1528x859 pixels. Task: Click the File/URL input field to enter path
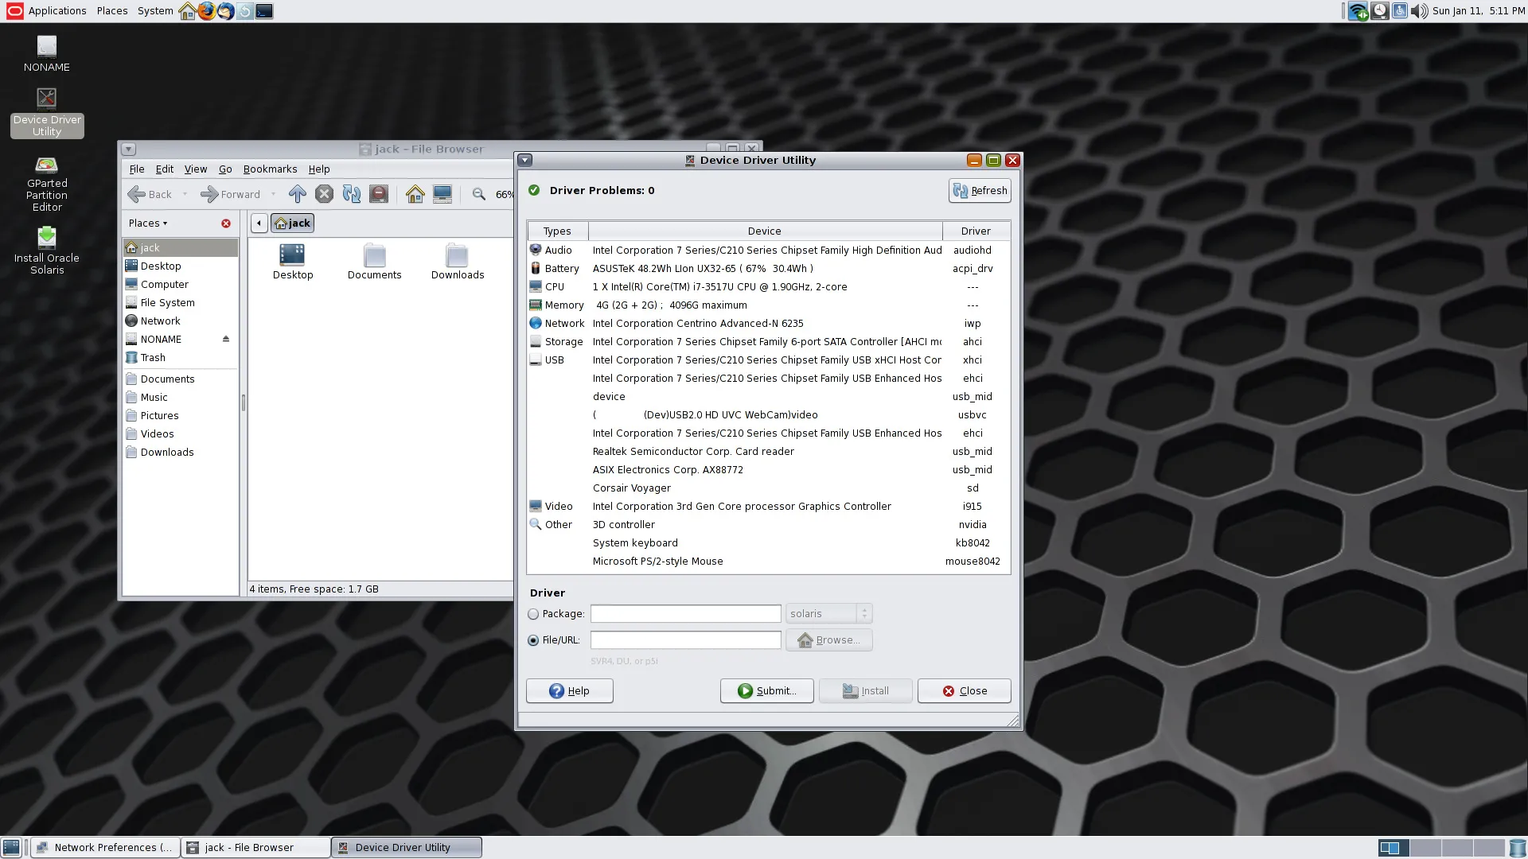684,639
